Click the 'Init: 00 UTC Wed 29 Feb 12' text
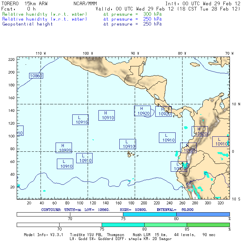This screenshot has width=242, height=242. [x=203, y=4]
